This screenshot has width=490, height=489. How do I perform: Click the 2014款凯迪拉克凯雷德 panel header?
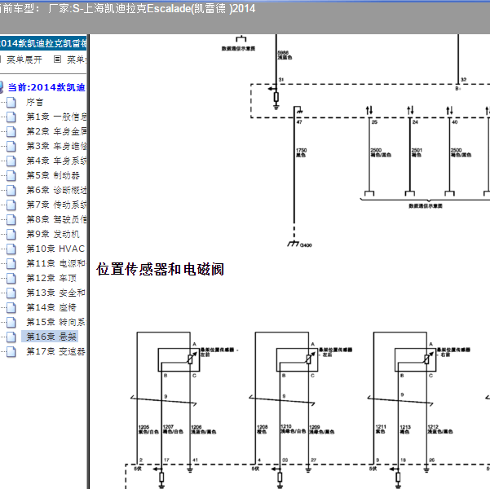click(43, 43)
